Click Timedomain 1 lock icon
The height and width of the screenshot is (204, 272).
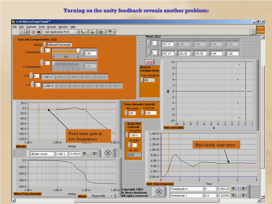244,195
